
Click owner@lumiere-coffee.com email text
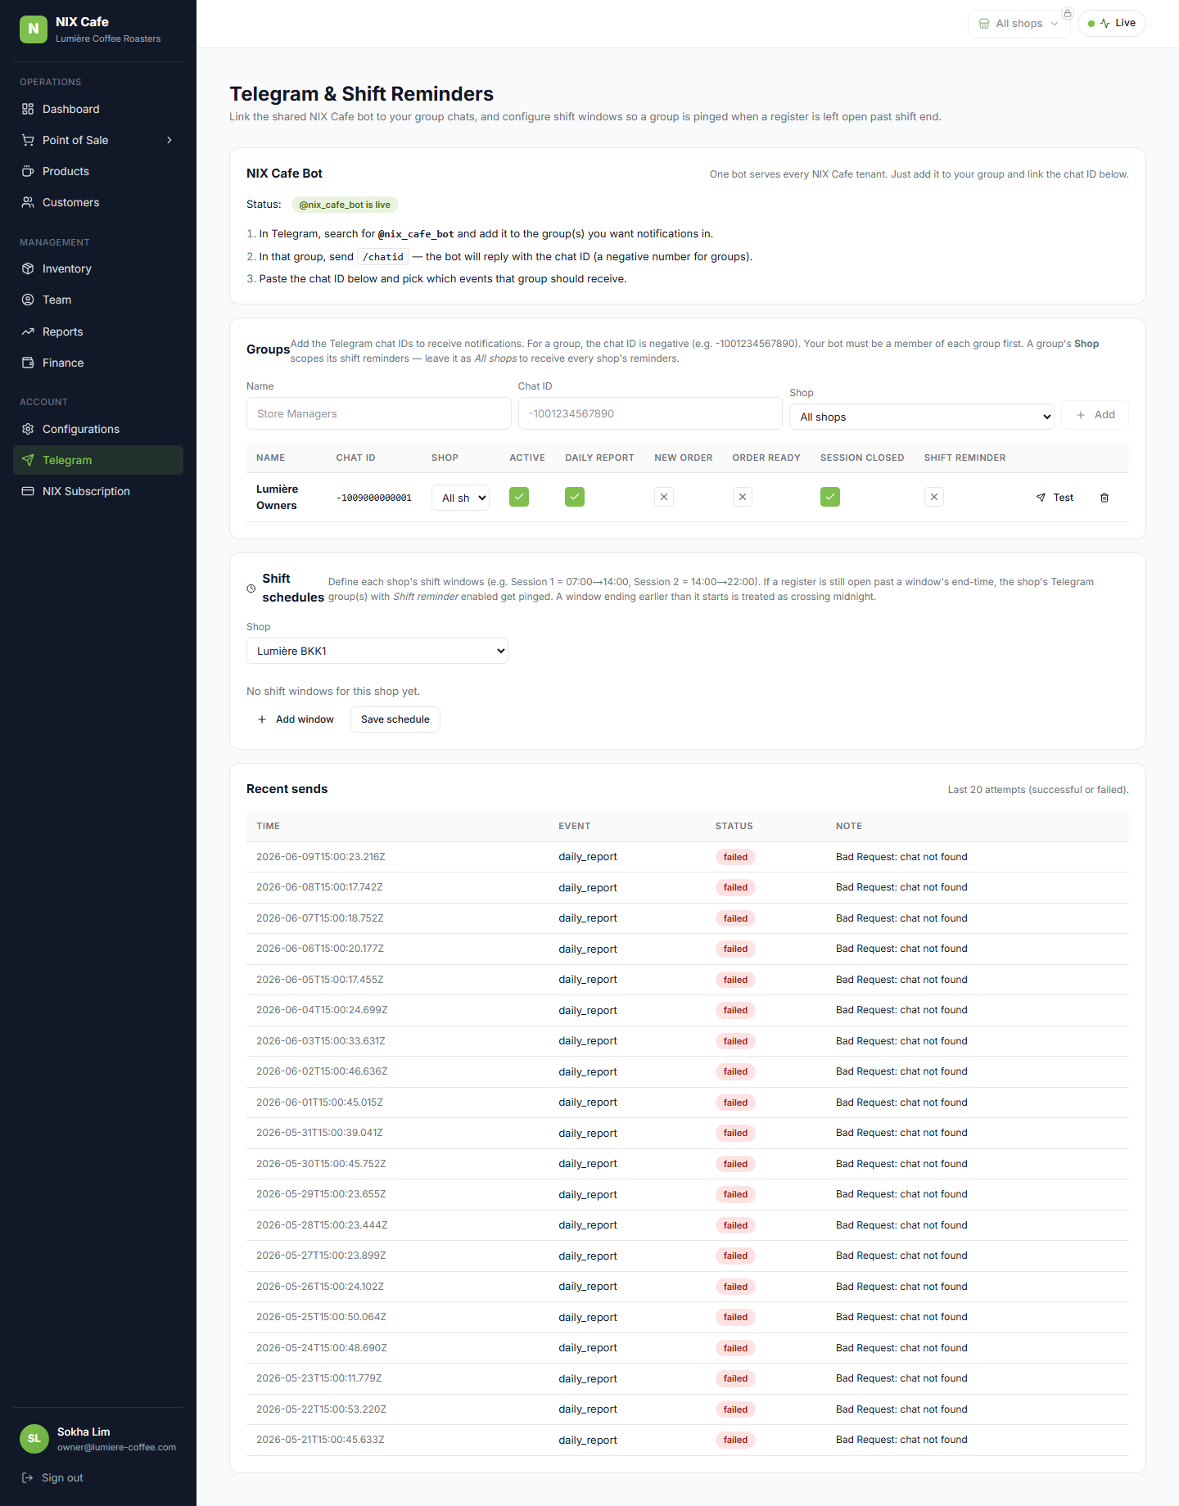coord(117,1447)
